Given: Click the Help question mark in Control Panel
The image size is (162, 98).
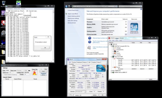Looking at the screenshot, I should [x=141, y=9].
